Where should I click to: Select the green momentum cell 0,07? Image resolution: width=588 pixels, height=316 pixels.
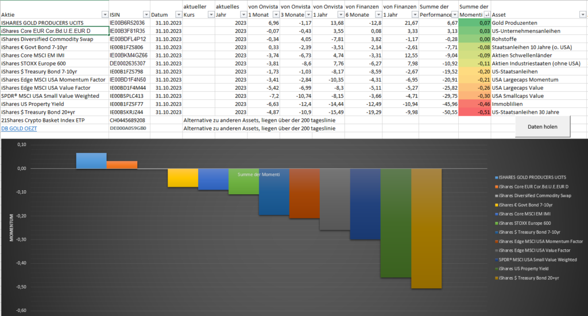click(474, 23)
